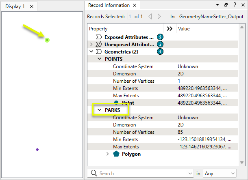The width and height of the screenshot is (248, 180).
Task: Expand the Polygon tree item
Action: tap(108, 154)
